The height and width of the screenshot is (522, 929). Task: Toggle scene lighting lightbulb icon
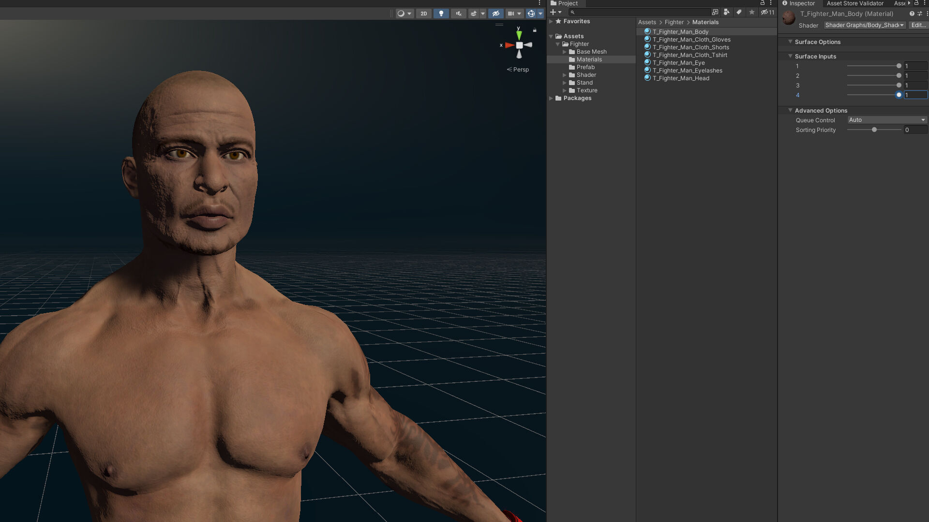coord(441,14)
